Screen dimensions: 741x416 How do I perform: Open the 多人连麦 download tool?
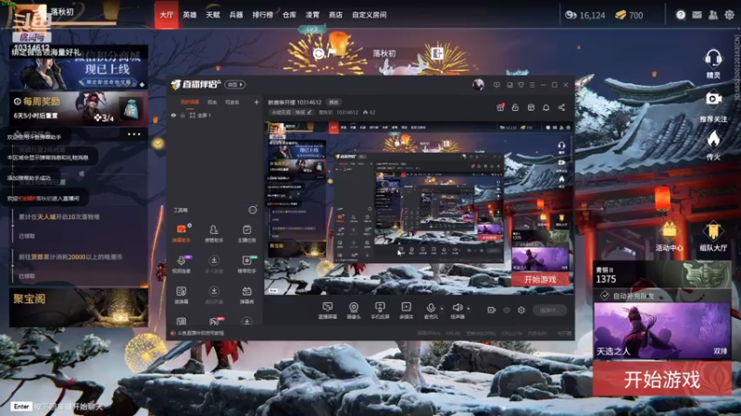(214, 264)
